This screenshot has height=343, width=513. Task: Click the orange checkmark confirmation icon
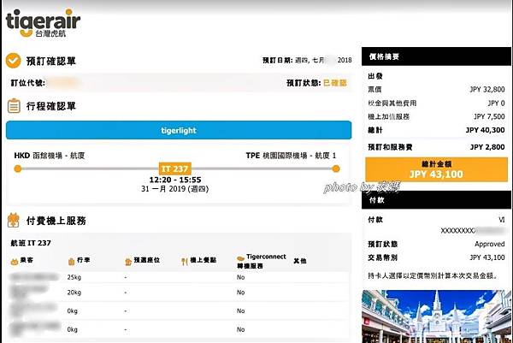coord(14,61)
